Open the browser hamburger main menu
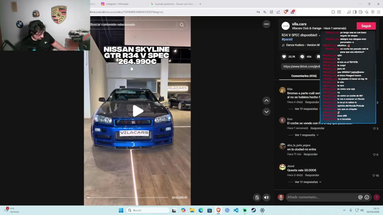Viewport: 383px width, 215px height. coord(379,12)
